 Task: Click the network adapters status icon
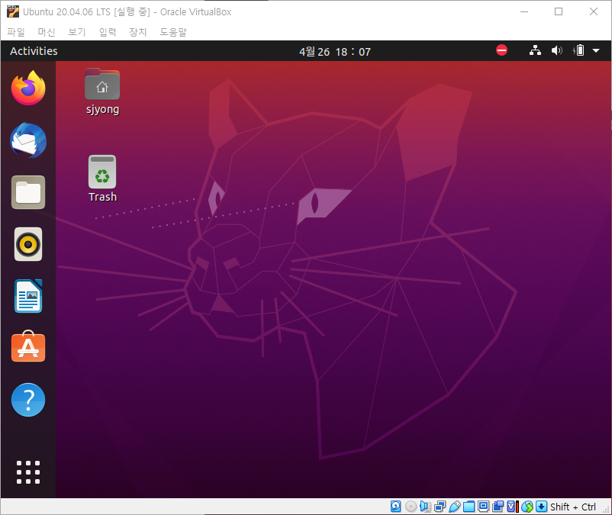(x=440, y=507)
